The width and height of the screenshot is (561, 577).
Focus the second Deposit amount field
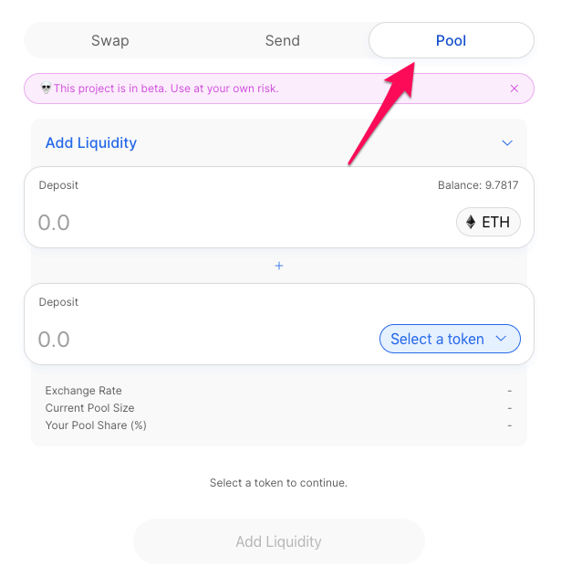coord(182,339)
